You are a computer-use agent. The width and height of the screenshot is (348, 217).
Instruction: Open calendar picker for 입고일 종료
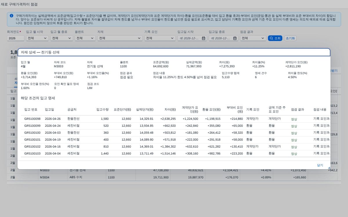pos(235,38)
